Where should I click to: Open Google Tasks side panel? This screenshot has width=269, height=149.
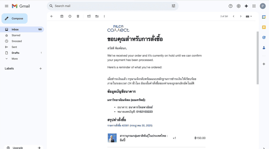264,37
